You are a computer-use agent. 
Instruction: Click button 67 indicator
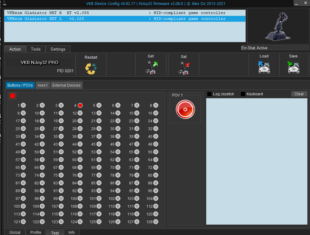pos(61,168)
